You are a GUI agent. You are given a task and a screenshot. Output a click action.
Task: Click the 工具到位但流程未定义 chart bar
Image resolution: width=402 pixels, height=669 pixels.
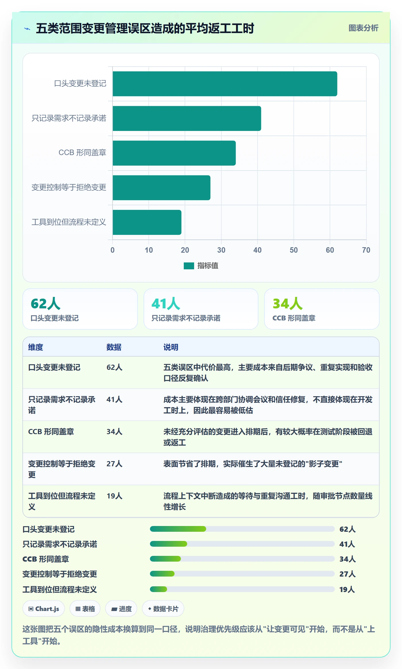[x=147, y=222]
